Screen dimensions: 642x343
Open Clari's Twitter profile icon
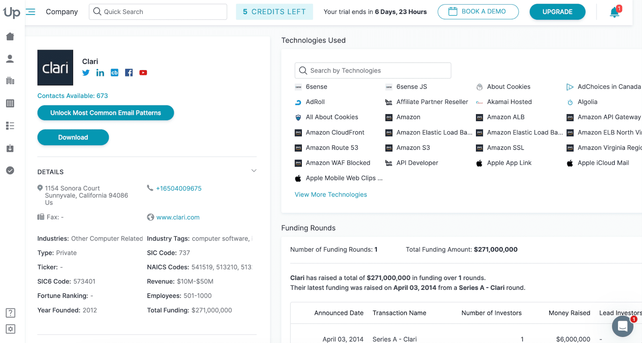pyautogui.click(x=86, y=73)
